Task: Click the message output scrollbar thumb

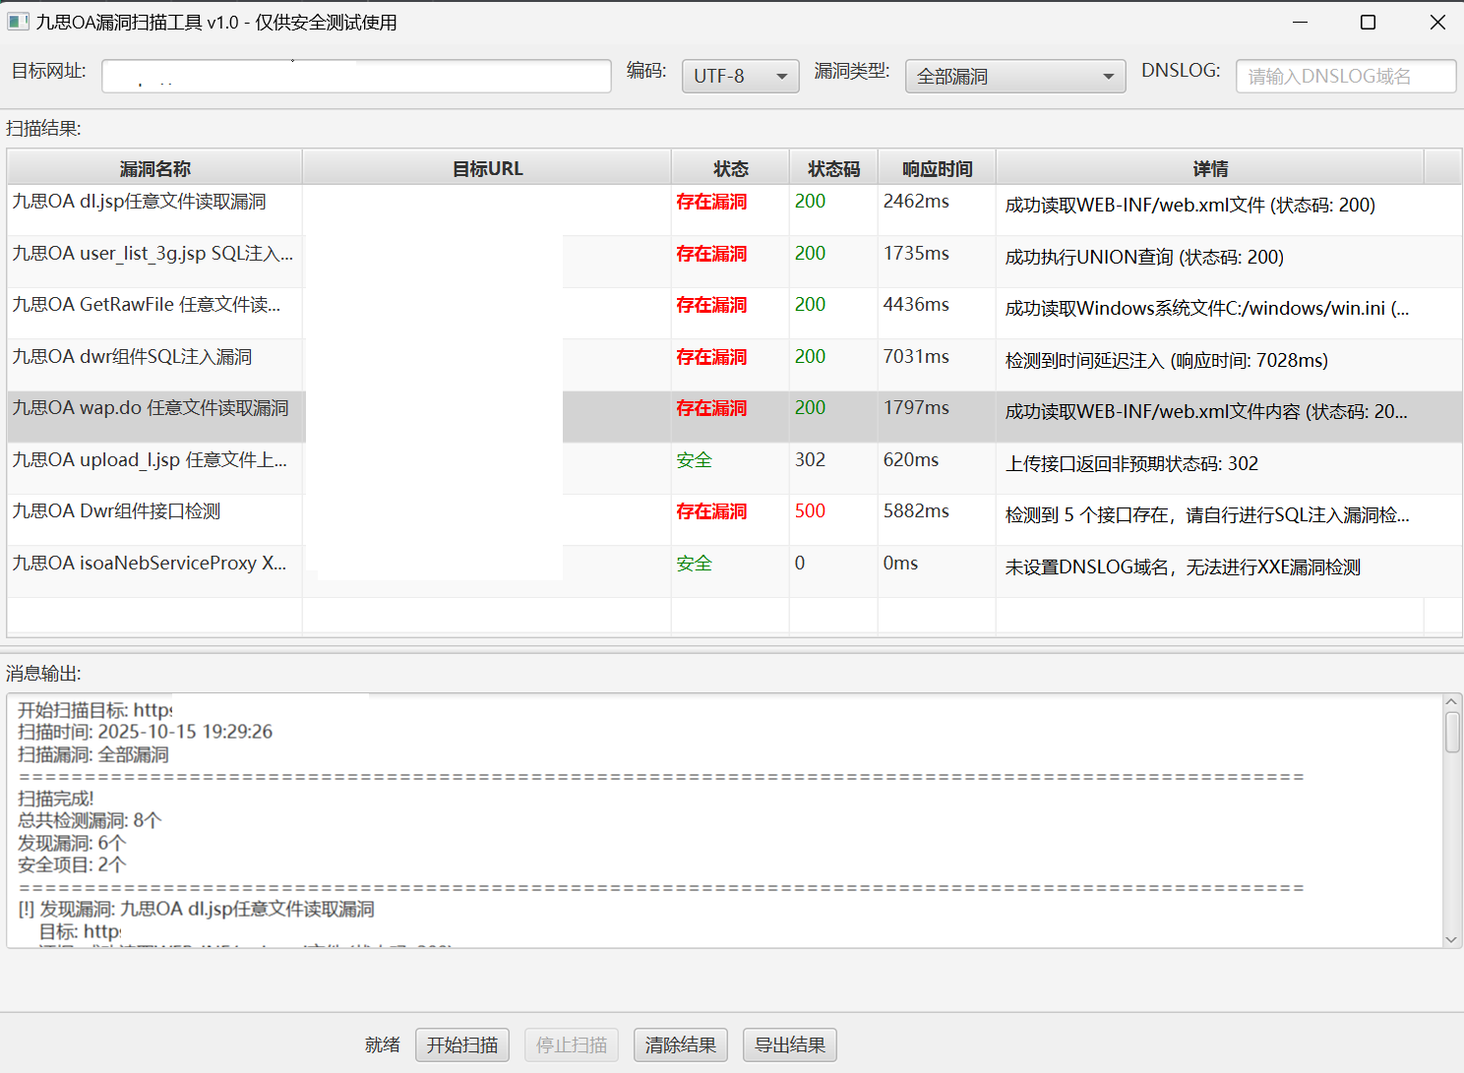Action: coord(1451,733)
